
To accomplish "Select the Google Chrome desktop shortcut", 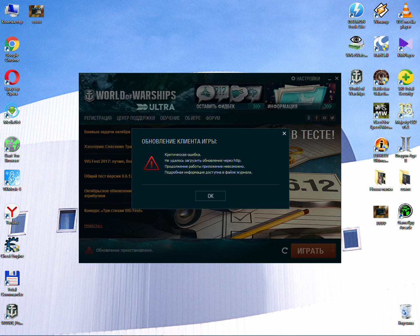I will pos(12,49).
